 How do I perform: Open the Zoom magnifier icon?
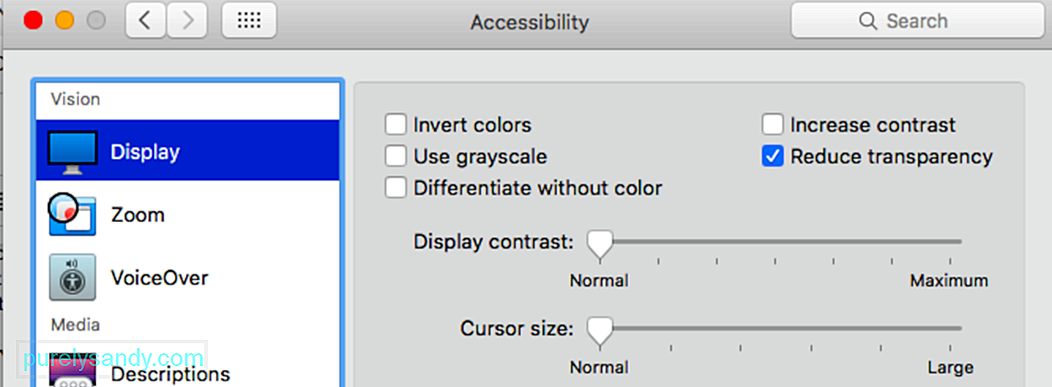71,215
